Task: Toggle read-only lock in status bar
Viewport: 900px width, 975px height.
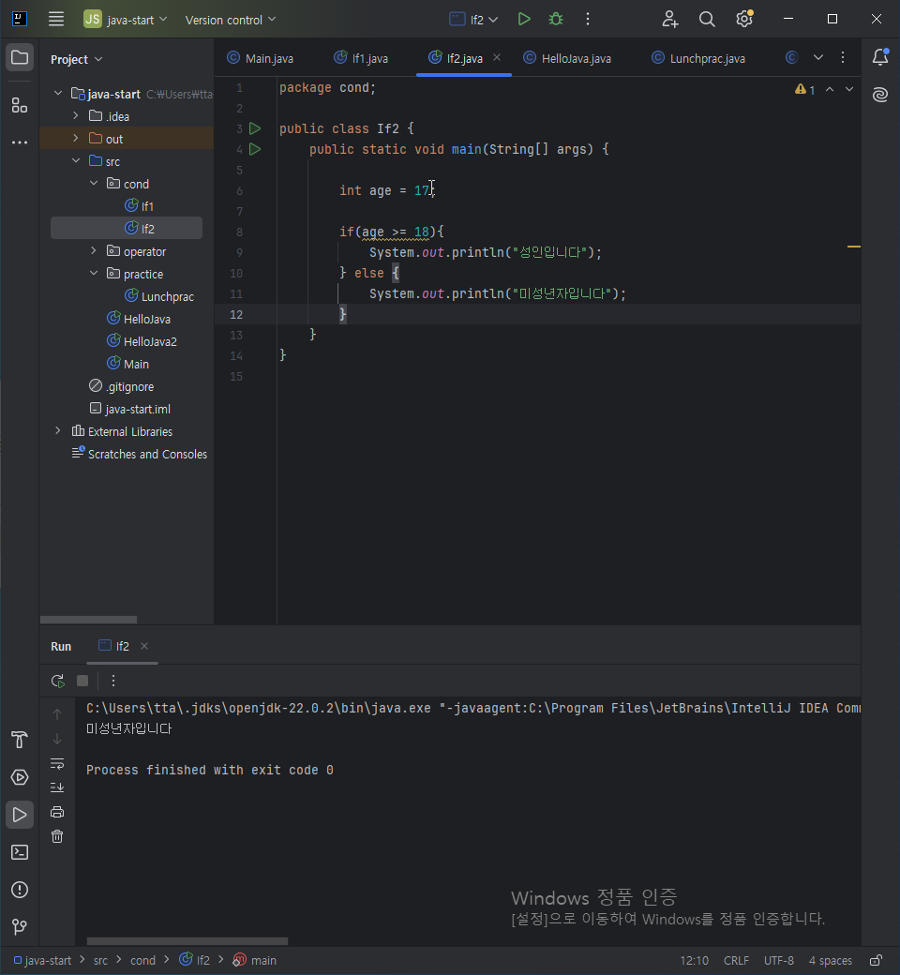Action: tap(876, 960)
